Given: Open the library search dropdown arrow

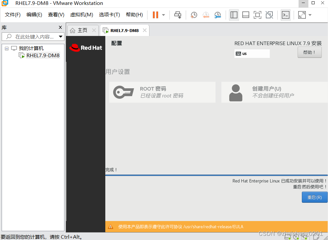Looking at the screenshot, I should click(x=61, y=37).
